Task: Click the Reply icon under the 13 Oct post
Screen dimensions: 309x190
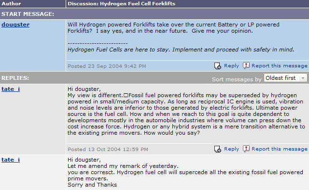Action: [218, 149]
